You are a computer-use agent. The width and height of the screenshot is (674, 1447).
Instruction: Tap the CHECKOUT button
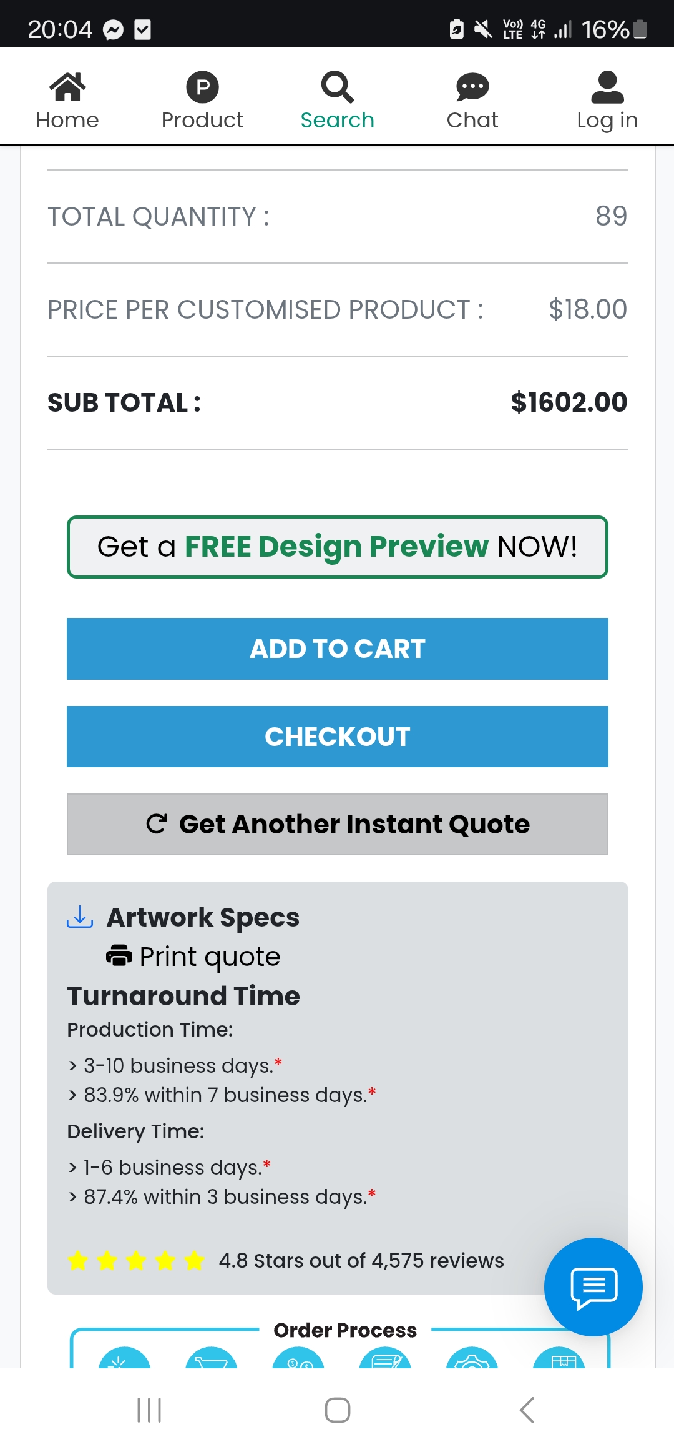pyautogui.click(x=338, y=737)
